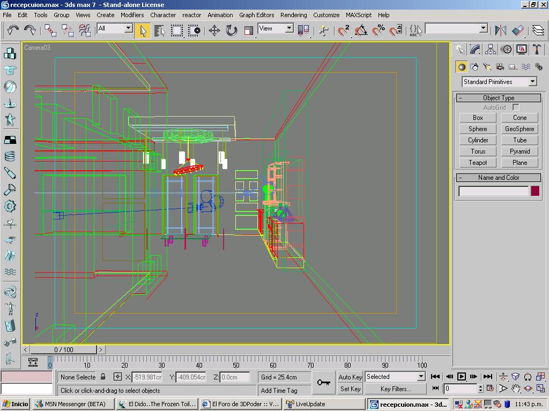Click the object name field

point(493,191)
